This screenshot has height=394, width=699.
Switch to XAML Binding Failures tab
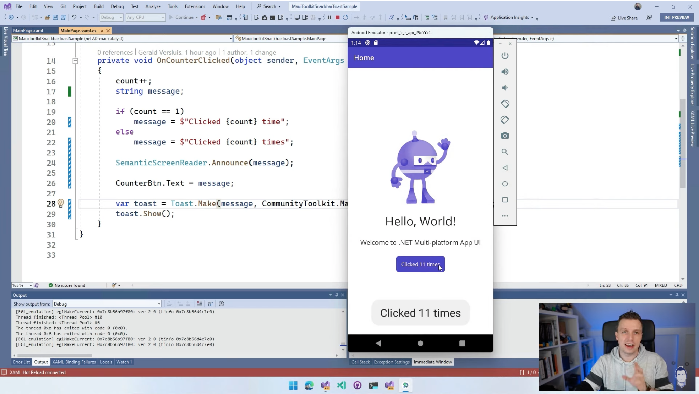74,362
